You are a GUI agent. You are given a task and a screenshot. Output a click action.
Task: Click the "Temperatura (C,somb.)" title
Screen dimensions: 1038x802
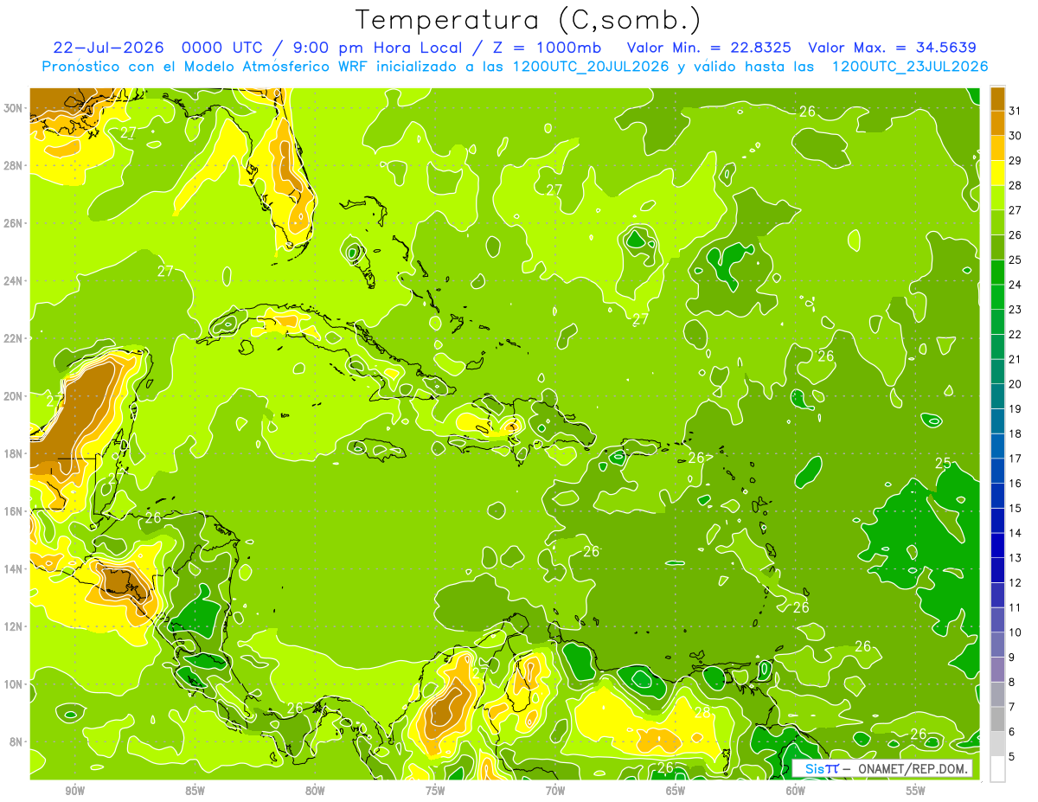pos(529,20)
